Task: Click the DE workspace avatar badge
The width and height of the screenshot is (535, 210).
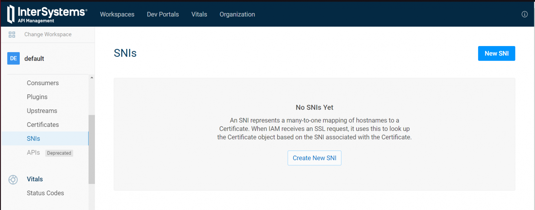Action: click(13, 58)
